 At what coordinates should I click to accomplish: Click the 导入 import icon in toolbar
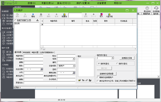101,14
